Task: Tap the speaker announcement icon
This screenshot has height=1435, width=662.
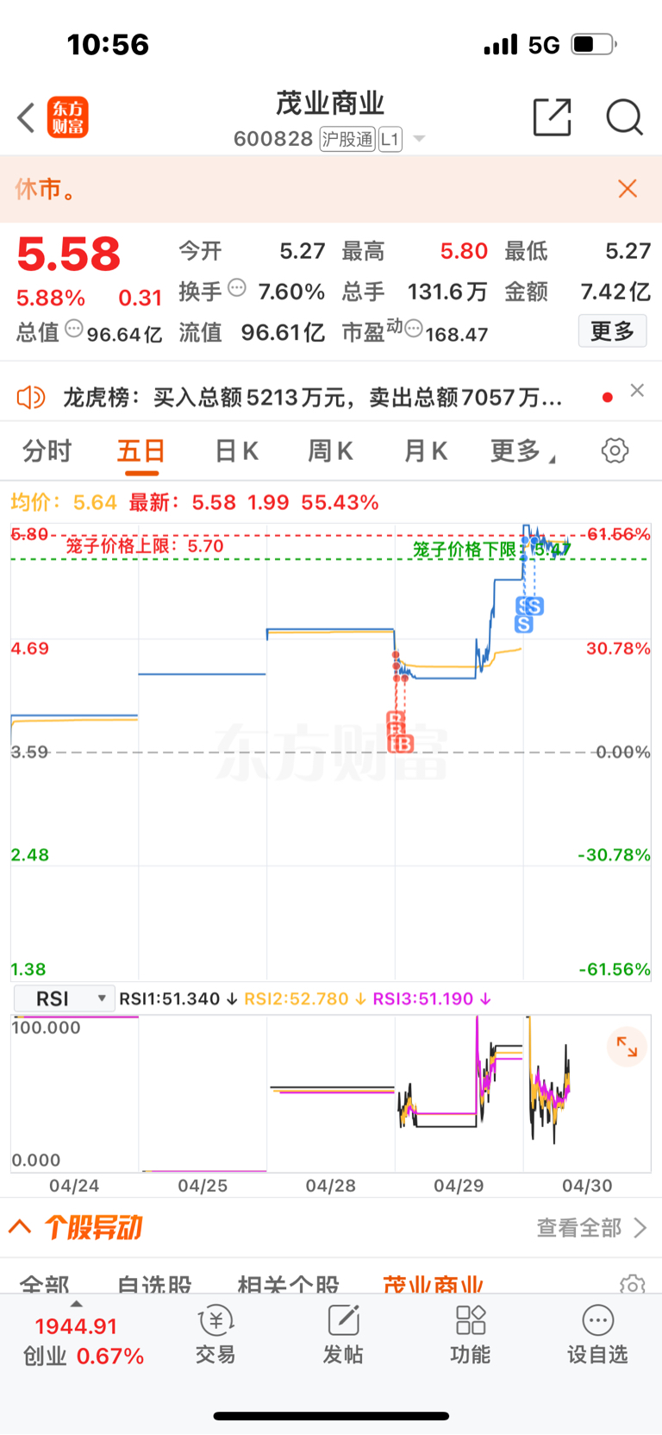Action: coord(31,398)
